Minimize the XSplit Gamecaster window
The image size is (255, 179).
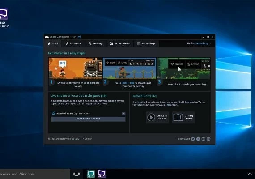click(203, 37)
